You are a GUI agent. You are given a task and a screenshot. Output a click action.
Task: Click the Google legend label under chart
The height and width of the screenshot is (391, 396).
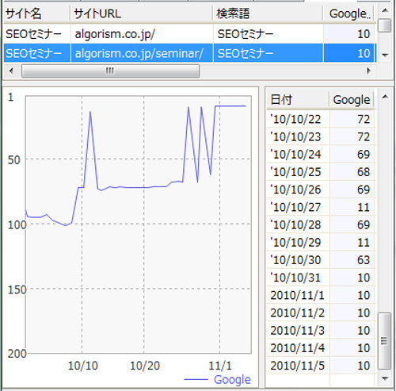[232, 379]
